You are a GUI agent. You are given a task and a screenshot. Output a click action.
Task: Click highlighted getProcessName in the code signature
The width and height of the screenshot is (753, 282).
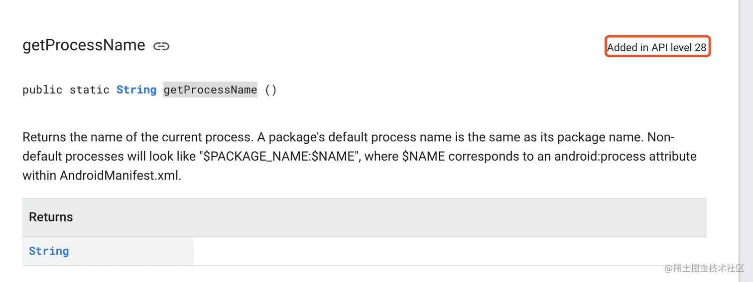210,90
